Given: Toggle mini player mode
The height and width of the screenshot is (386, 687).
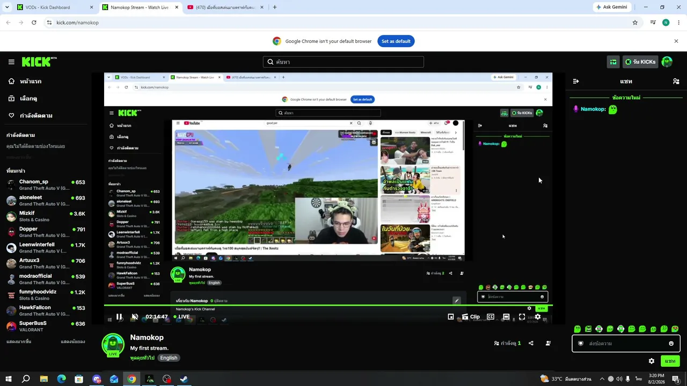Looking at the screenshot, I should tap(451, 317).
